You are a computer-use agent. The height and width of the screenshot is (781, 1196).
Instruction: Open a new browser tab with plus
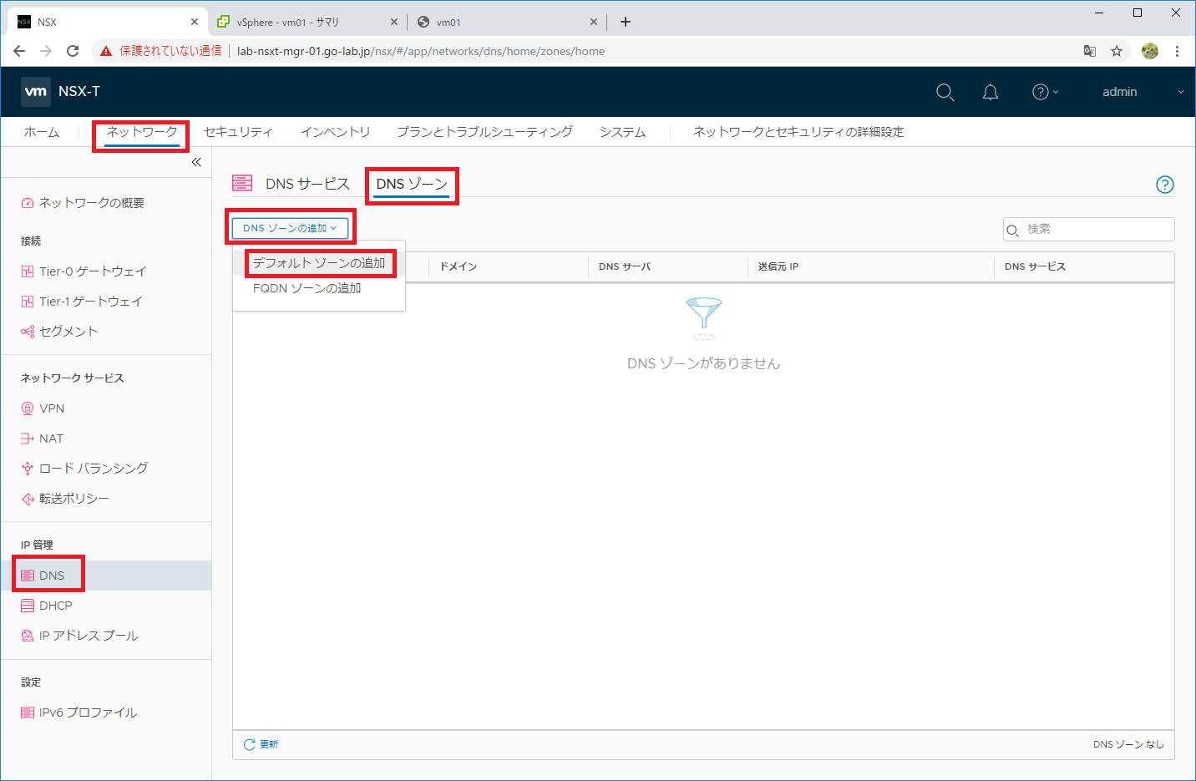coord(626,22)
